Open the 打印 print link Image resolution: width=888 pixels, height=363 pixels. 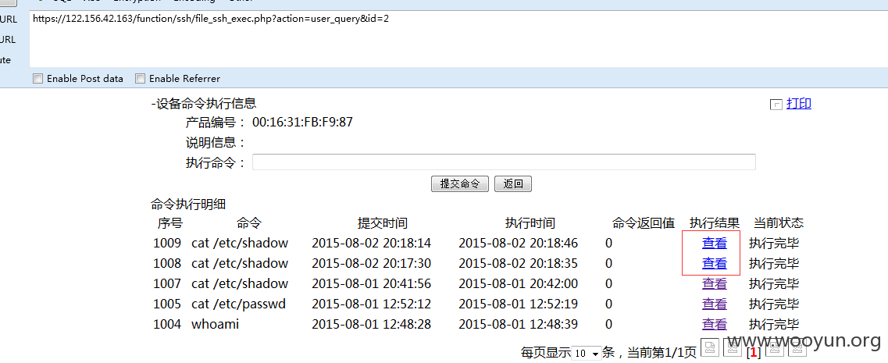pyautogui.click(x=798, y=104)
